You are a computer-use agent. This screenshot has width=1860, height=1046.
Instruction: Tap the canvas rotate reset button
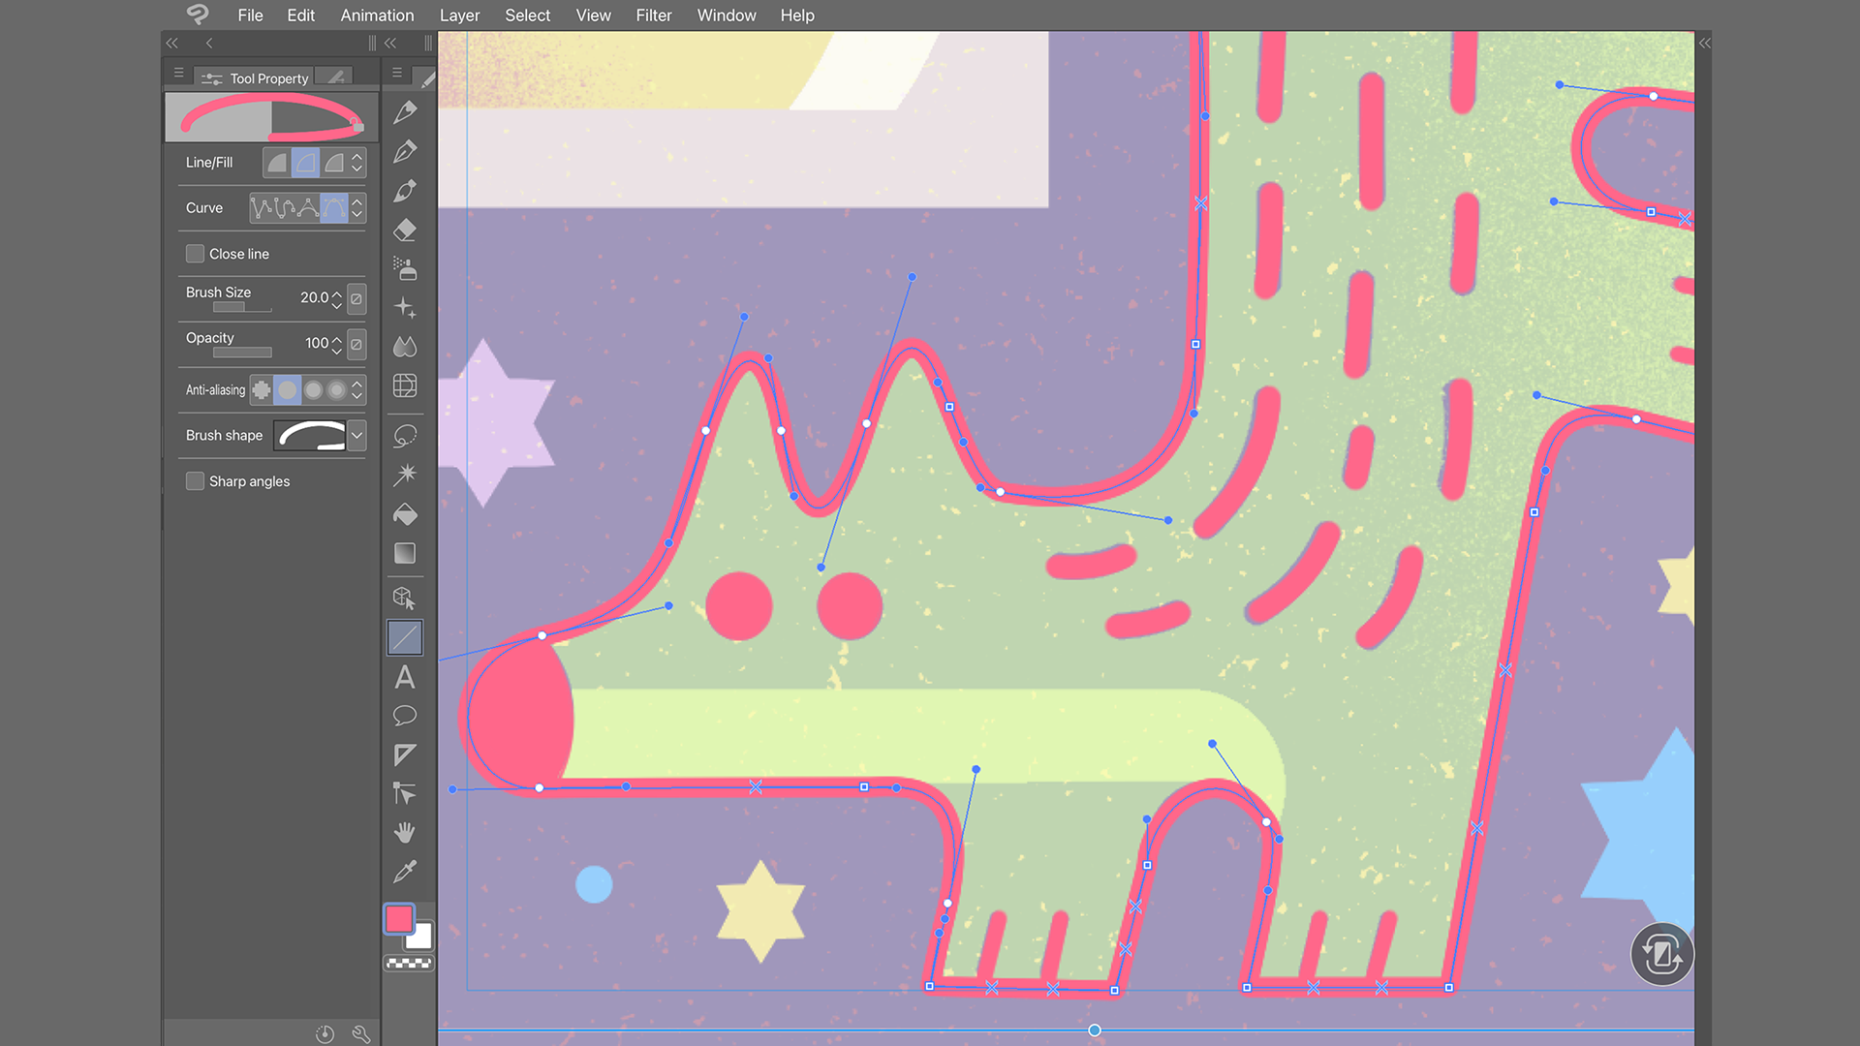[1661, 954]
